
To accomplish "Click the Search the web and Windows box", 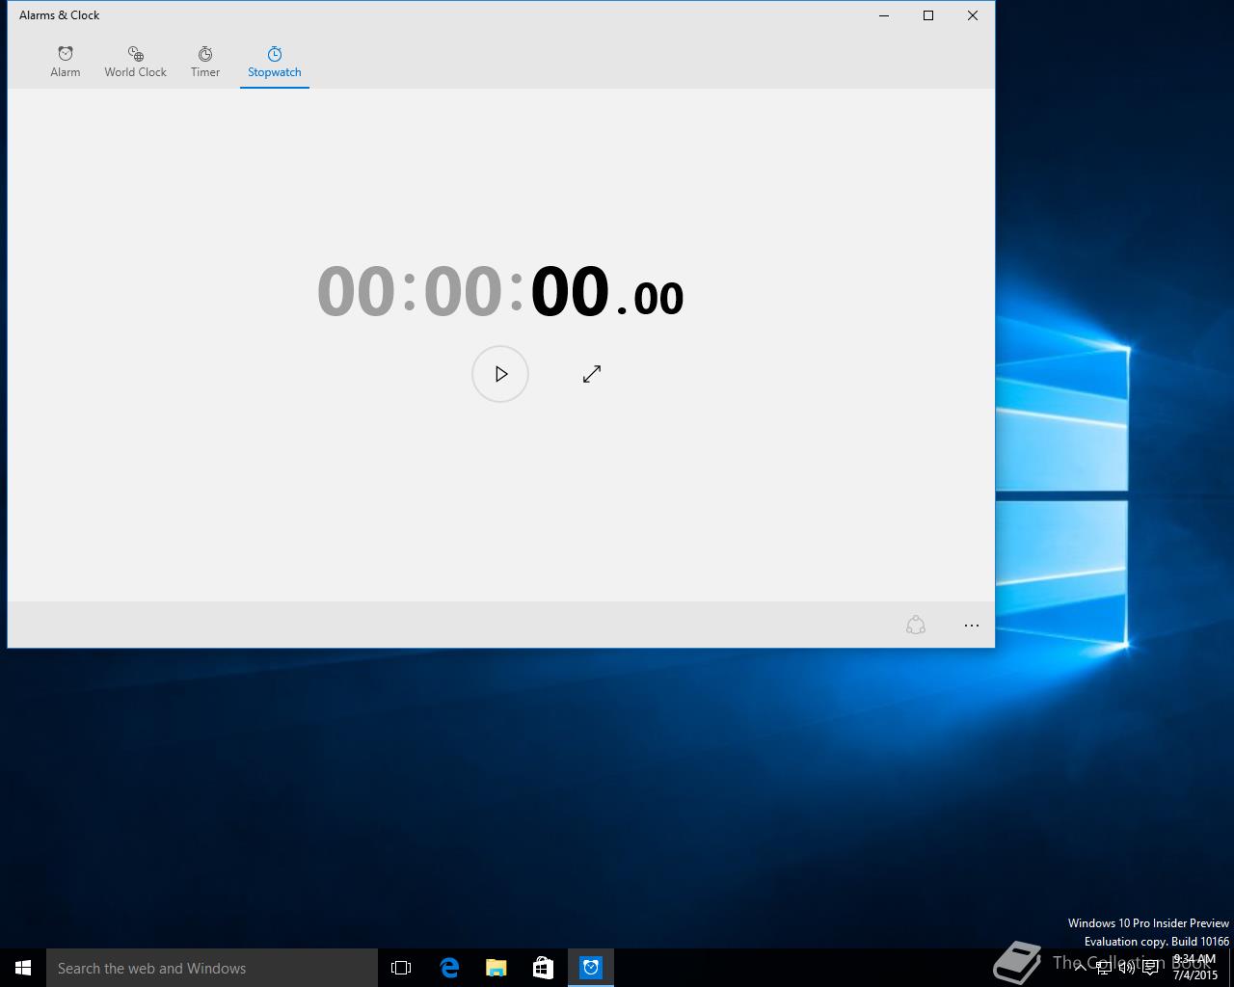I will pyautogui.click(x=212, y=968).
